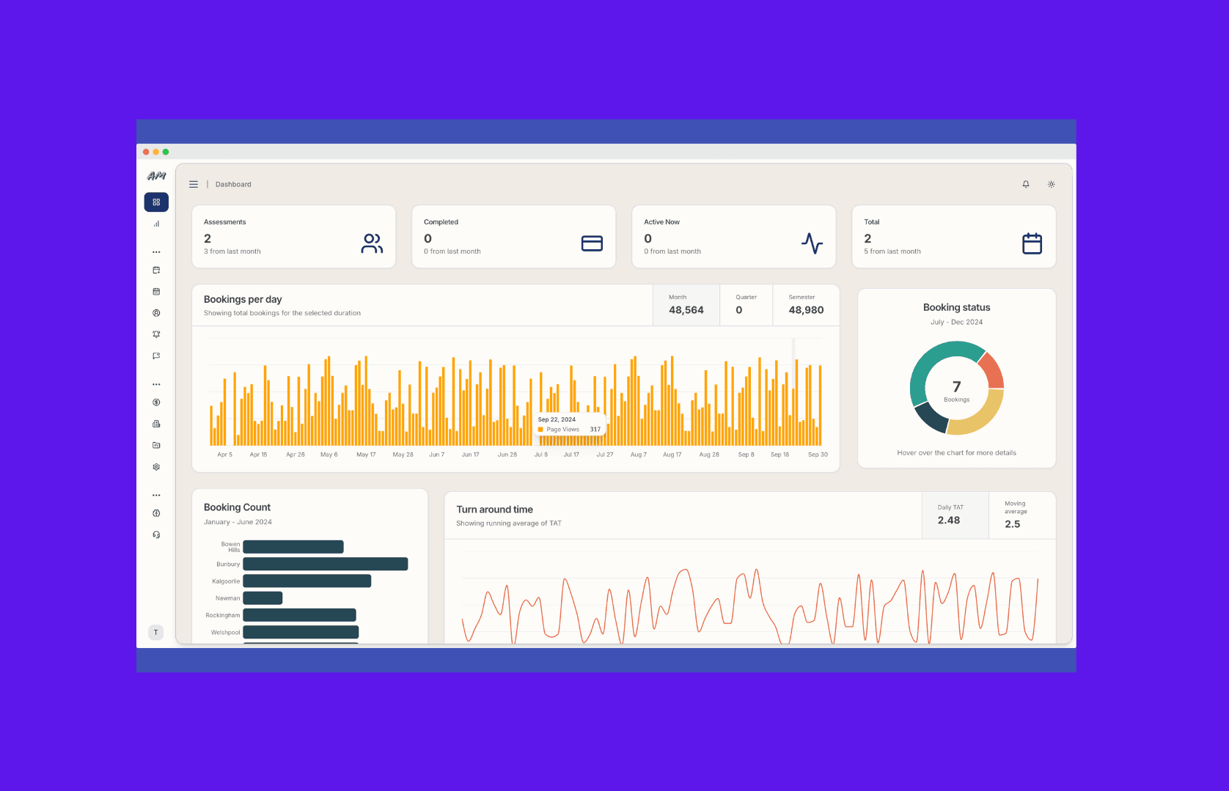Open the dashboard grid icon in sidebar

pos(156,202)
